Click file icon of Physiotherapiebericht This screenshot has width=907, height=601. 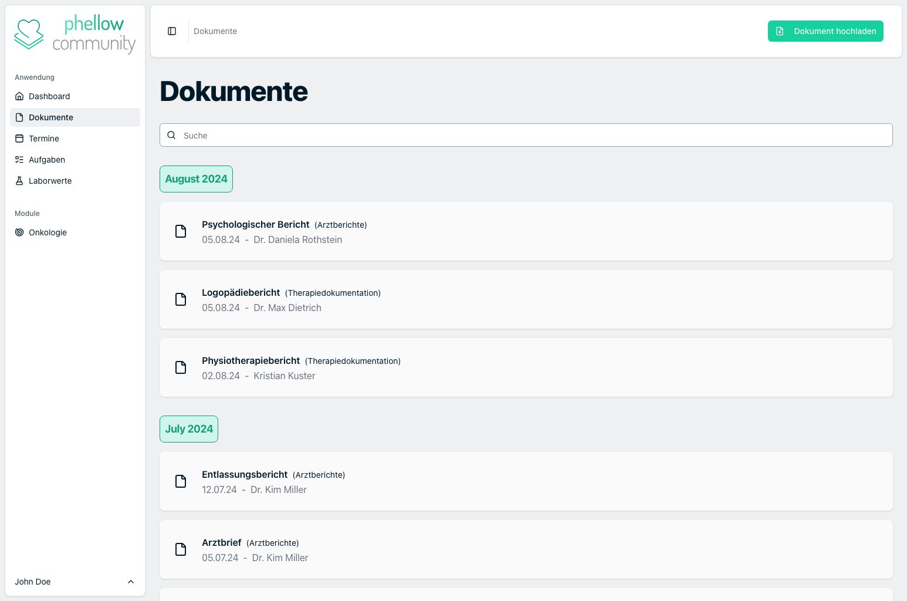[x=181, y=367]
